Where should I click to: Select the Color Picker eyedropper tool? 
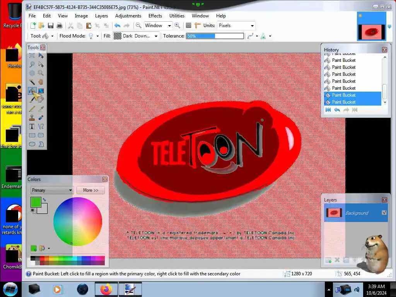tap(41, 109)
